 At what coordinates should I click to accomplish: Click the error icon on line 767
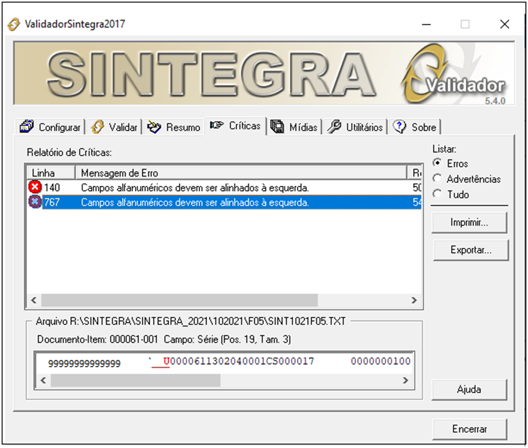(35, 202)
